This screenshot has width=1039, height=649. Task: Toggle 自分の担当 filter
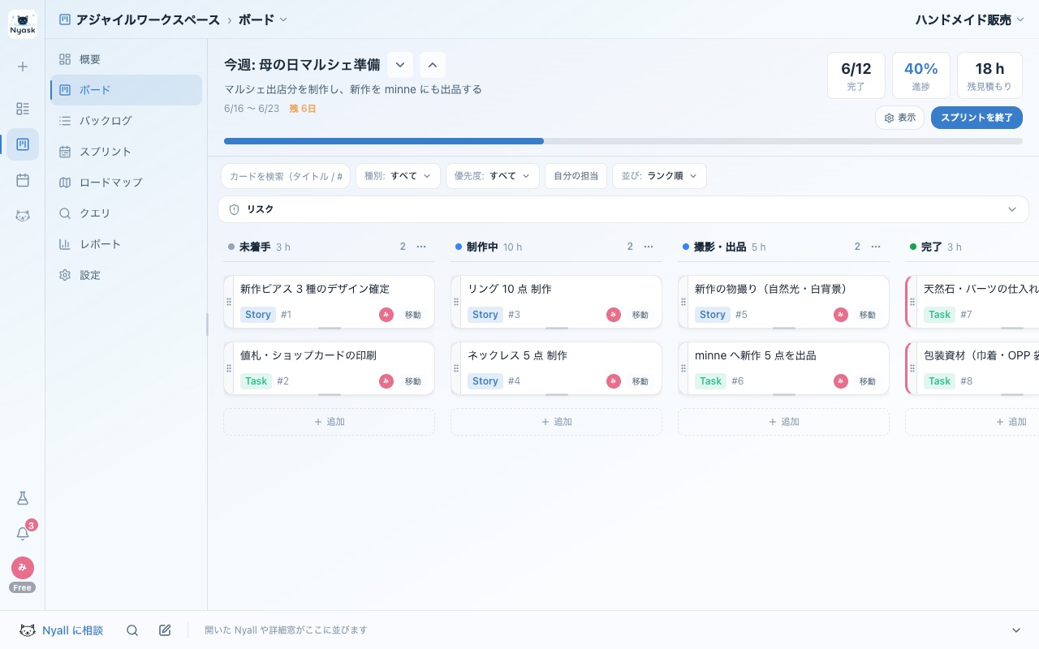click(576, 176)
